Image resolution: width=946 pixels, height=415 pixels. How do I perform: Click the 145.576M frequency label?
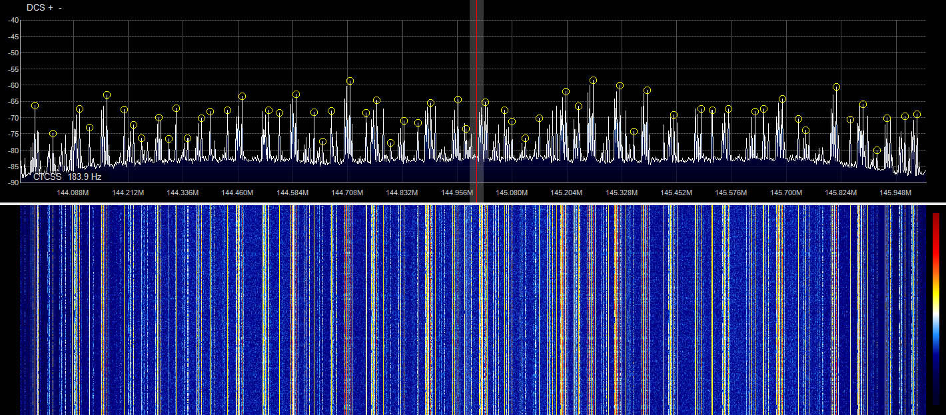click(731, 193)
